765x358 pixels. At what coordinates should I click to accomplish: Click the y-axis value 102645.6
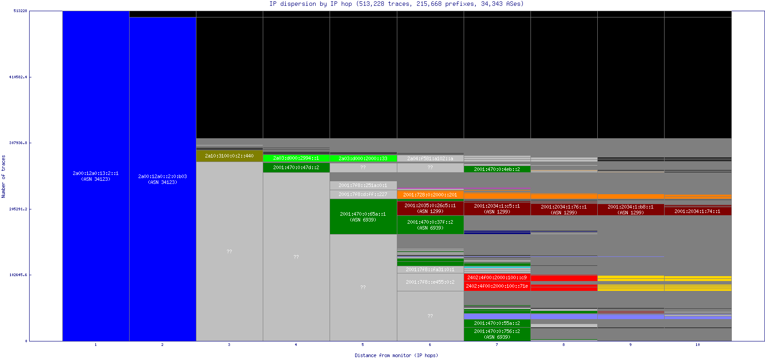18,275
